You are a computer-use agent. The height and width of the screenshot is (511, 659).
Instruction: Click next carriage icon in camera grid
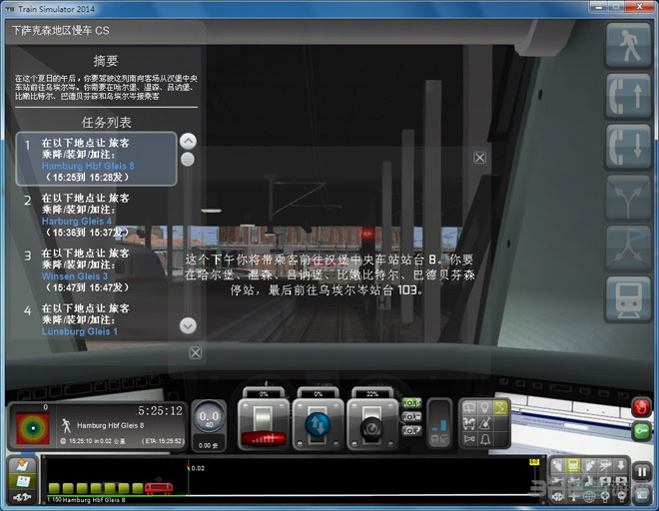pos(622,481)
